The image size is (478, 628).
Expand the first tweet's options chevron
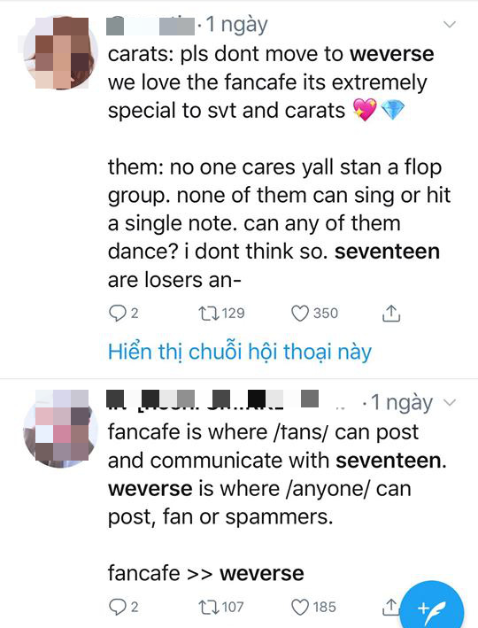[x=450, y=25]
